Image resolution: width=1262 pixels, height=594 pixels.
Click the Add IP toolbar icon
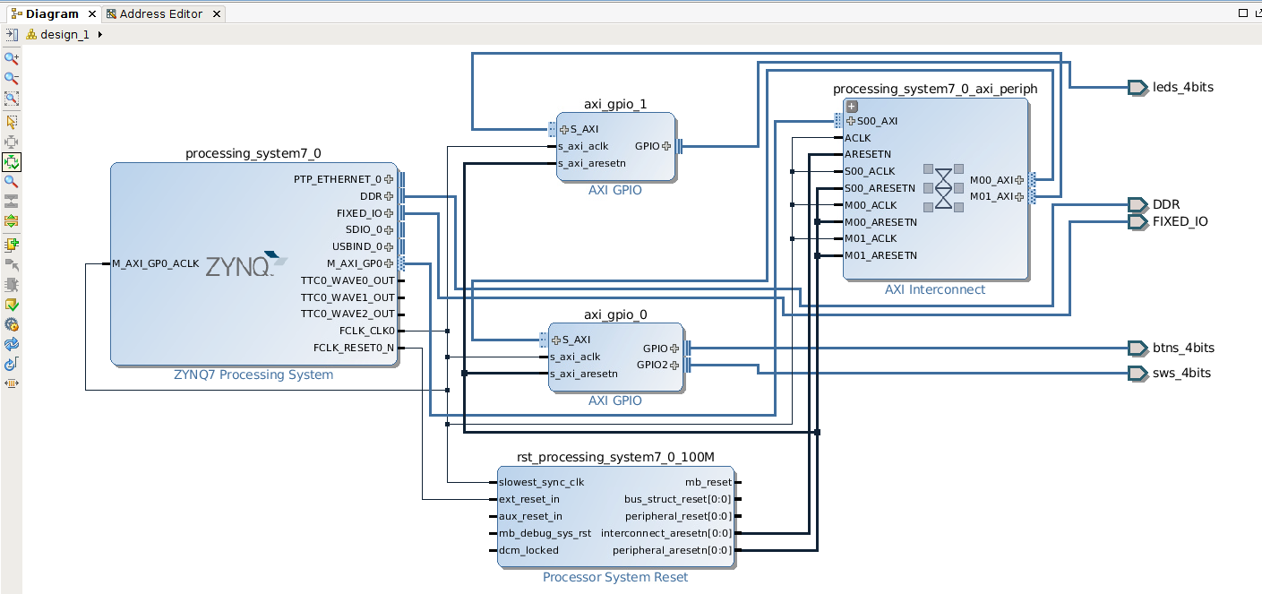pyautogui.click(x=12, y=244)
